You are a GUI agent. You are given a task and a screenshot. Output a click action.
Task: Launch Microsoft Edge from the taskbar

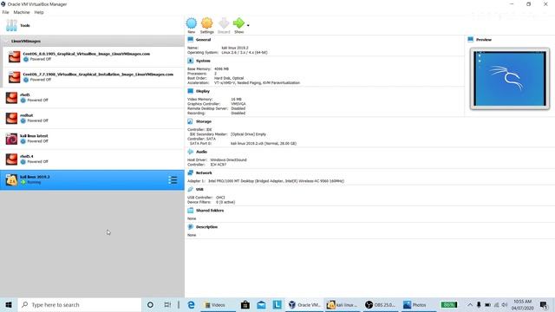pos(191,304)
